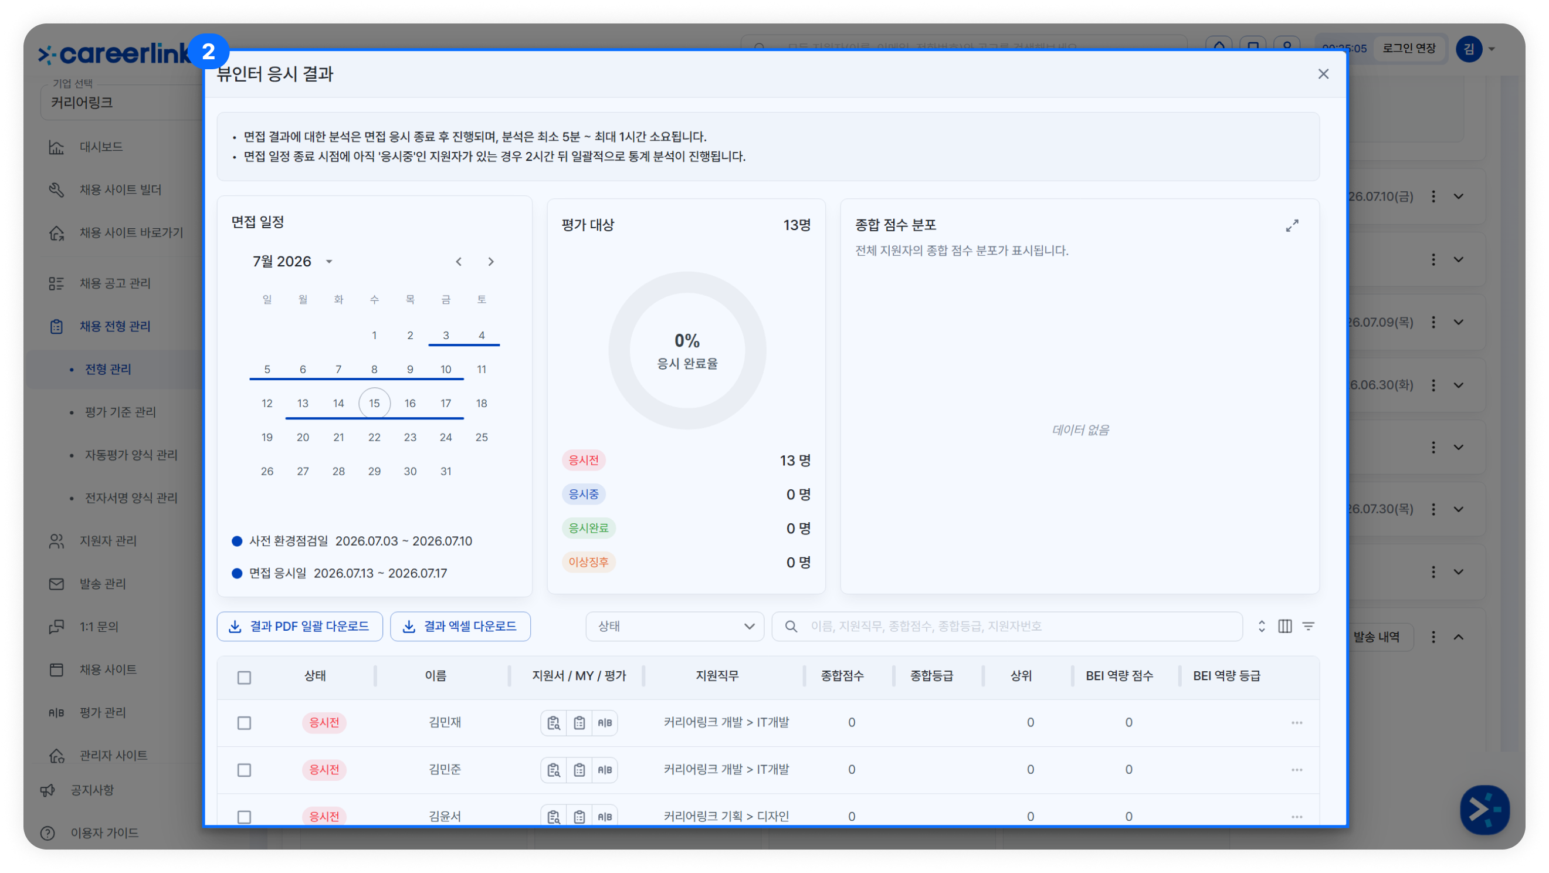Expand the background row dated 26.07.30(목)
1549x873 pixels.
click(x=1458, y=509)
